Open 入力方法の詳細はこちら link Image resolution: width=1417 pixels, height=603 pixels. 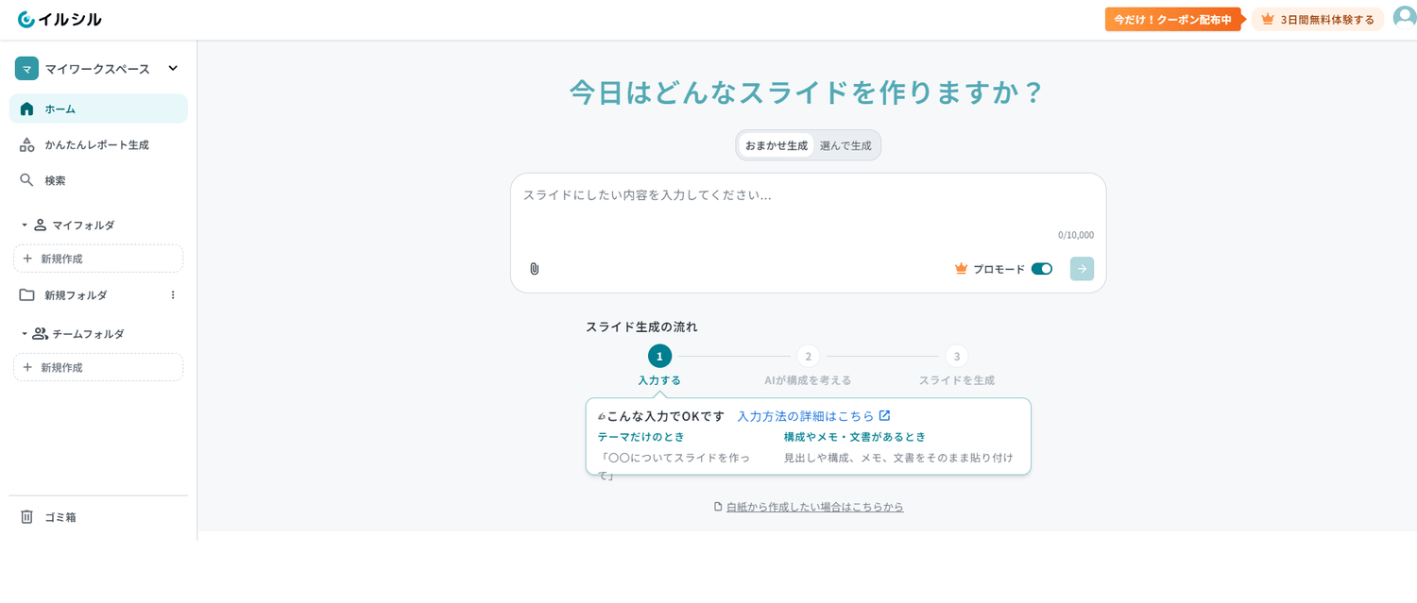click(x=806, y=415)
